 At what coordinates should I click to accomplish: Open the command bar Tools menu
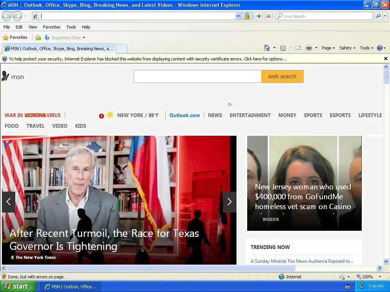click(366, 48)
